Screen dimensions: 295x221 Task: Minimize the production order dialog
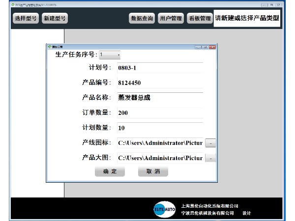click(198, 47)
